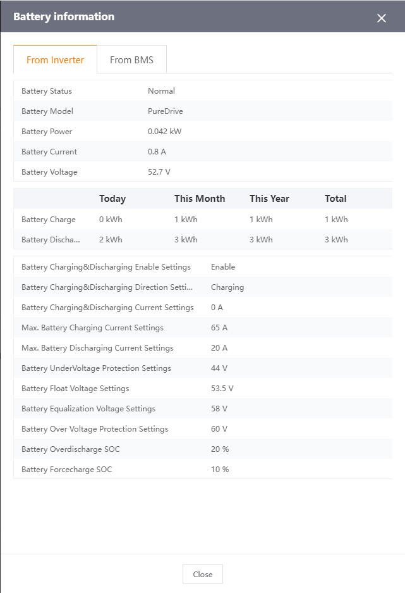405x593 pixels.
Task: Click the 10 % Forcecharge SOC value
Action: click(x=220, y=470)
